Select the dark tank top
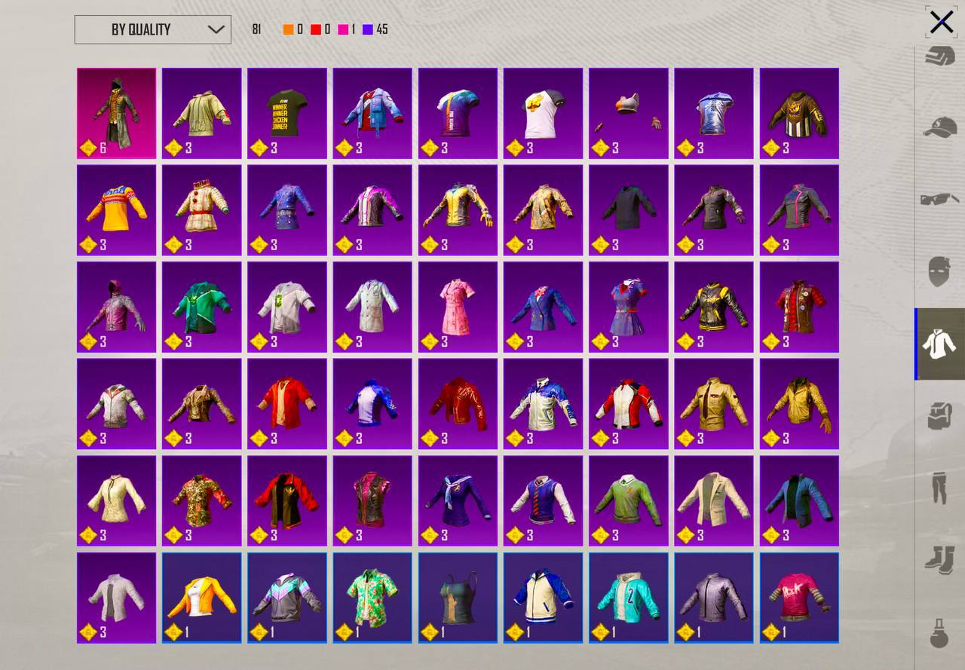965x670 pixels. (x=458, y=598)
